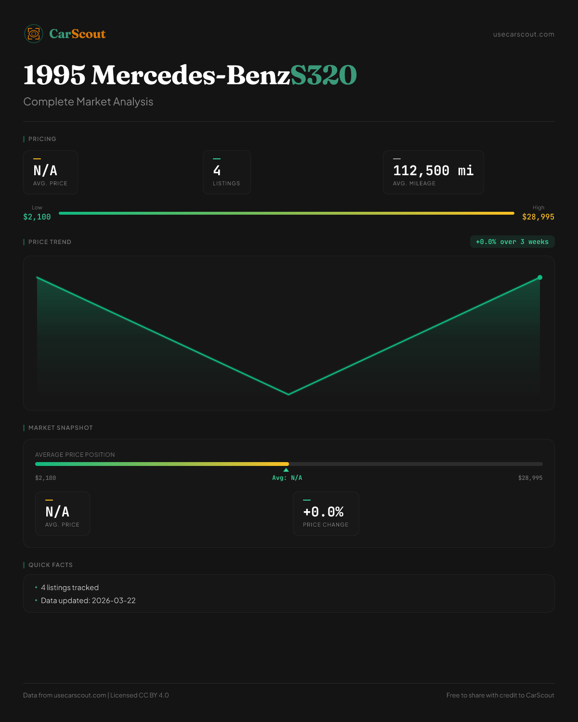Viewport: 578px width, 722px height.
Task: Click the CarScout brand name
Action: click(78, 34)
